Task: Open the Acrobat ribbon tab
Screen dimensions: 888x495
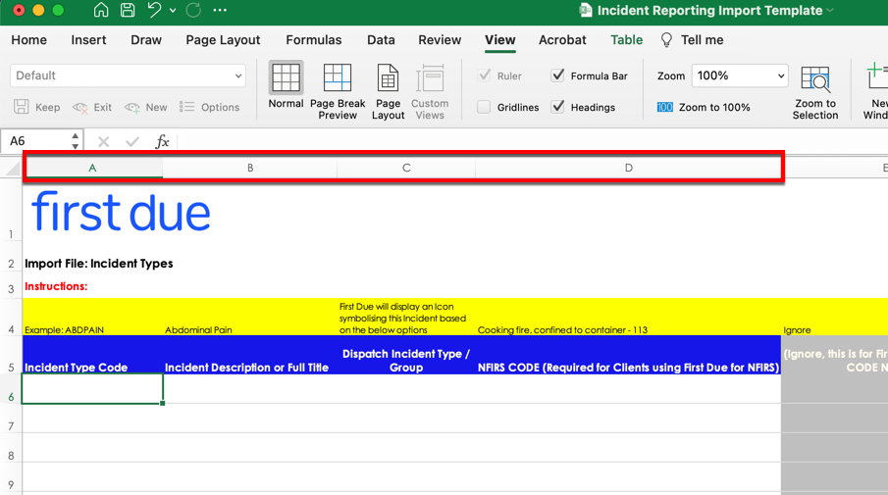Action: [562, 40]
